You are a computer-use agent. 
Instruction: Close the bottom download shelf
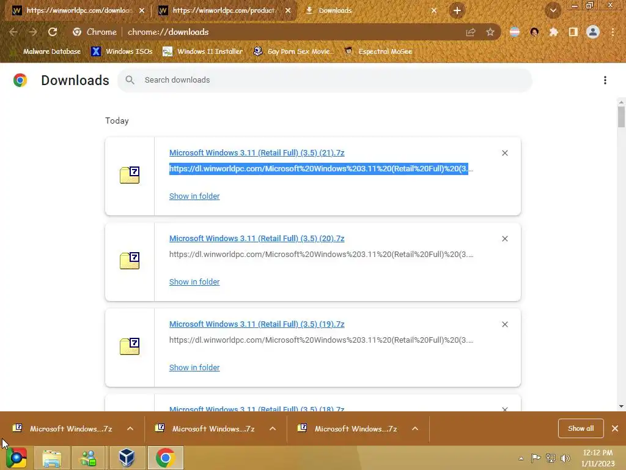point(615,428)
